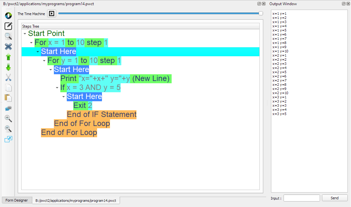Select the program14.pwct tab

point(76,200)
